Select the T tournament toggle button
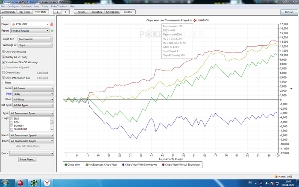Viewport: 299px width, 187px height. [65, 12]
